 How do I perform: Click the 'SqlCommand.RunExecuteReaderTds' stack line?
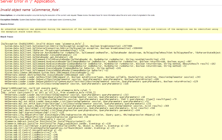click(98, 62)
